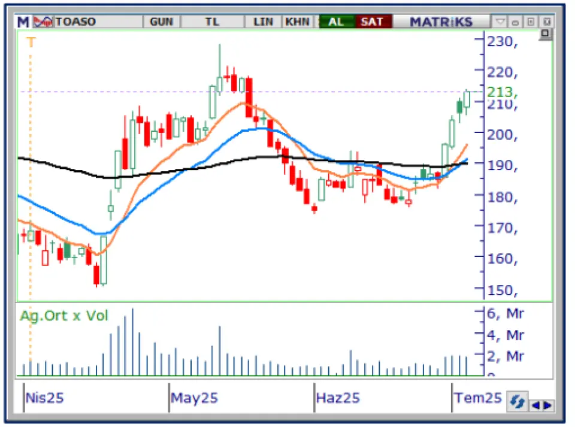575x427 pixels.
Task: Click the 150 price axis label
Action: 502,290
